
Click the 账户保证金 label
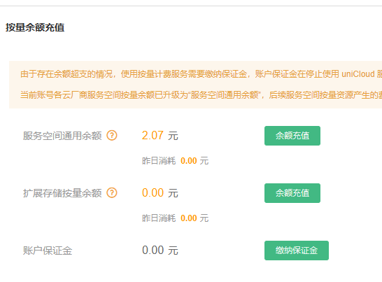pos(48,251)
